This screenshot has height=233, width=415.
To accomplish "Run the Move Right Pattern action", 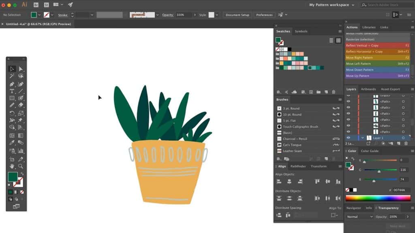I will (x=359, y=57).
